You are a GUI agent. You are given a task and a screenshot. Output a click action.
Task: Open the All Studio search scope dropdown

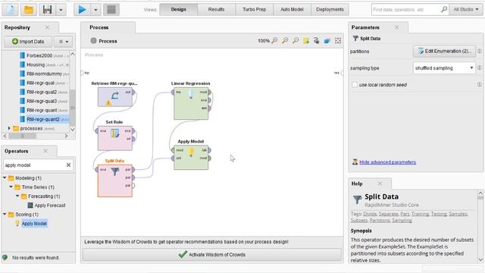[466, 10]
